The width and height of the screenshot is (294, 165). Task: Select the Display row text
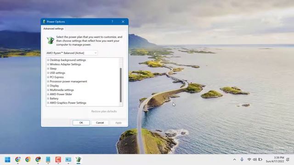(x=54, y=86)
